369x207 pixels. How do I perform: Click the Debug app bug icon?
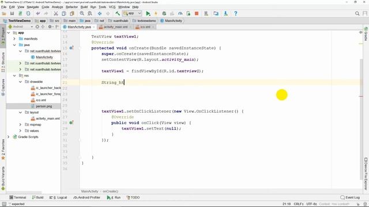point(164,14)
